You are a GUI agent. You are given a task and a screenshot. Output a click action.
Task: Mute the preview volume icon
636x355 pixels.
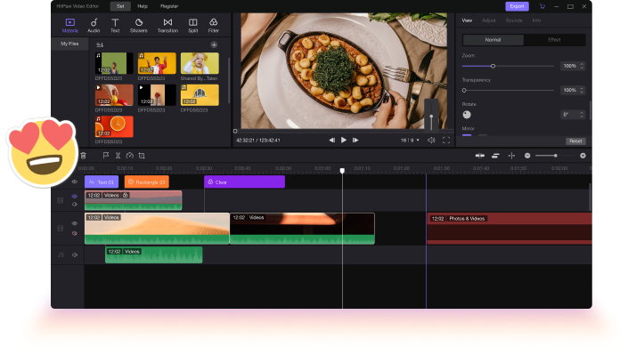click(431, 140)
